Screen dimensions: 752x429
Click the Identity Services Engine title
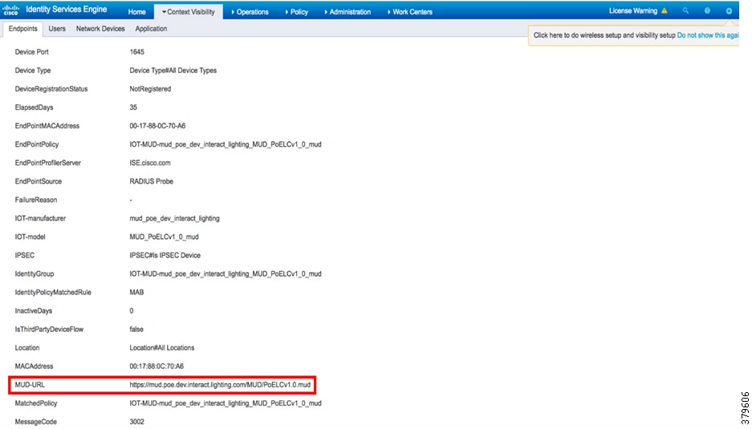66,10
